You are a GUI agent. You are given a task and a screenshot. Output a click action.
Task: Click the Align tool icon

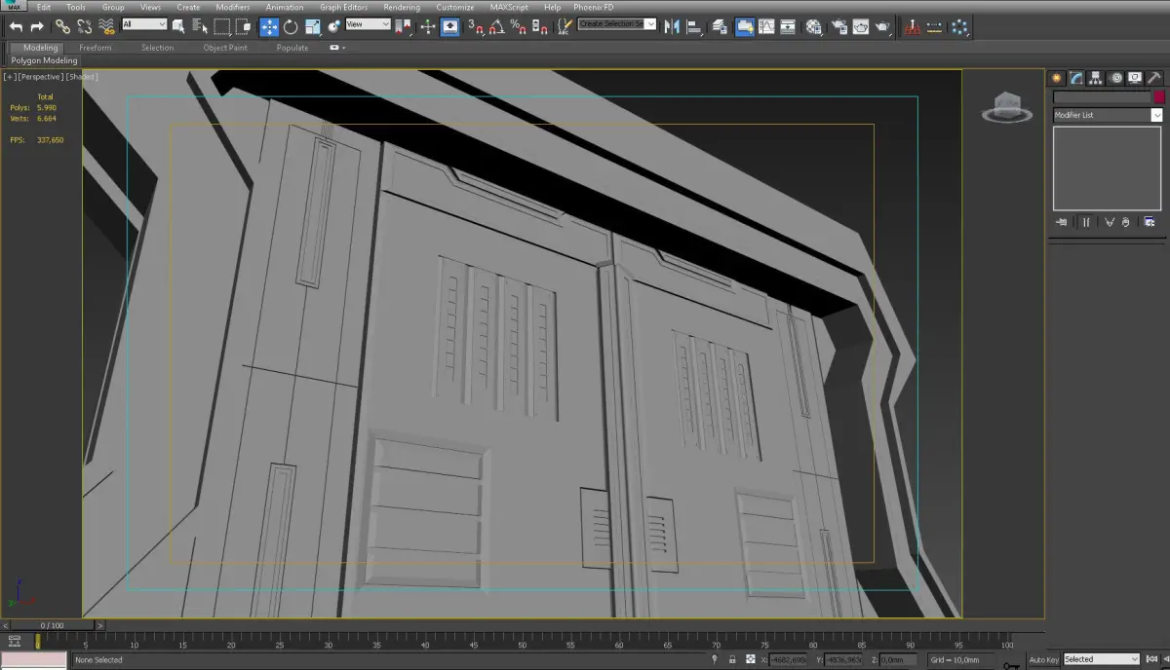(x=694, y=26)
